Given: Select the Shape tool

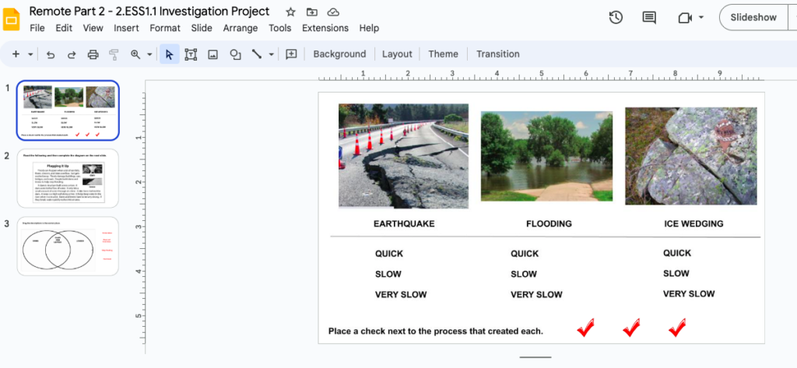Looking at the screenshot, I should pos(235,54).
